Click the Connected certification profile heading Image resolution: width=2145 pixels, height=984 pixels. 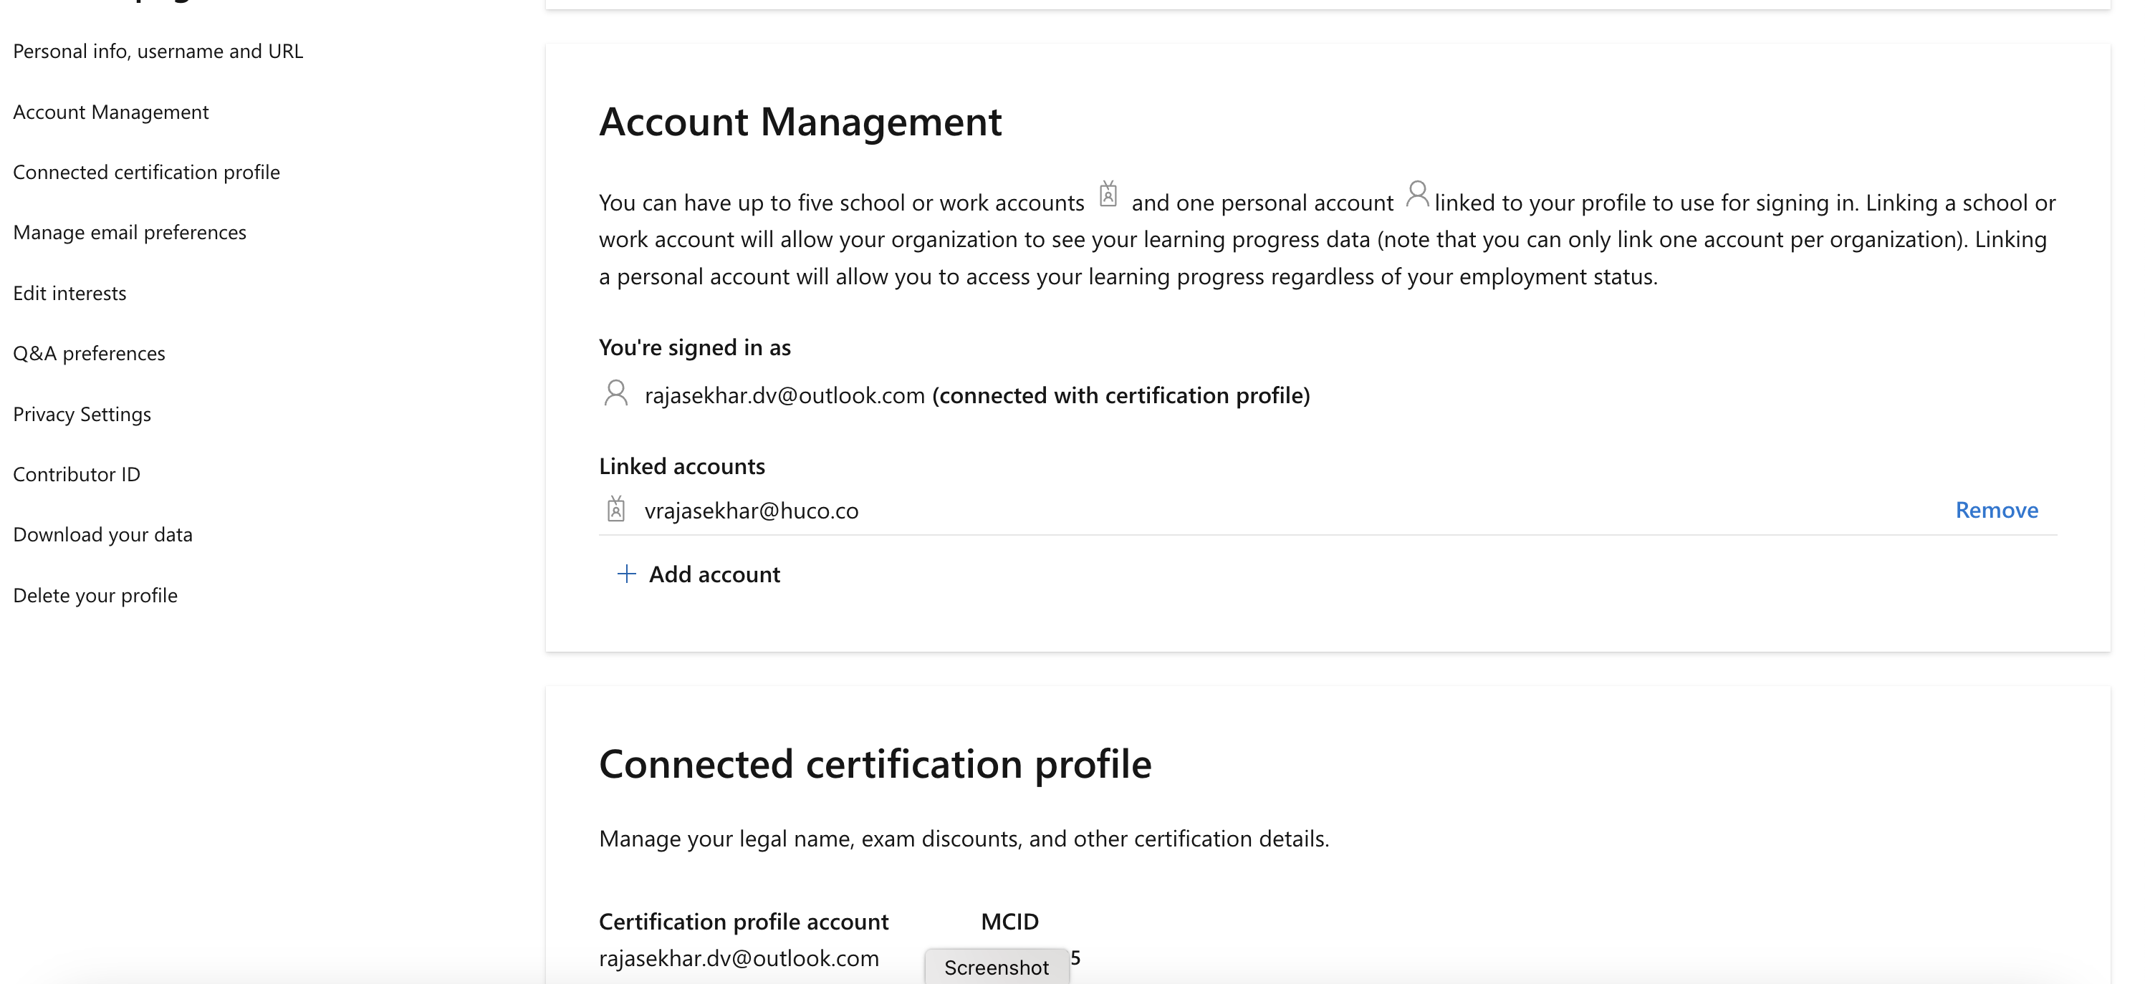point(875,764)
